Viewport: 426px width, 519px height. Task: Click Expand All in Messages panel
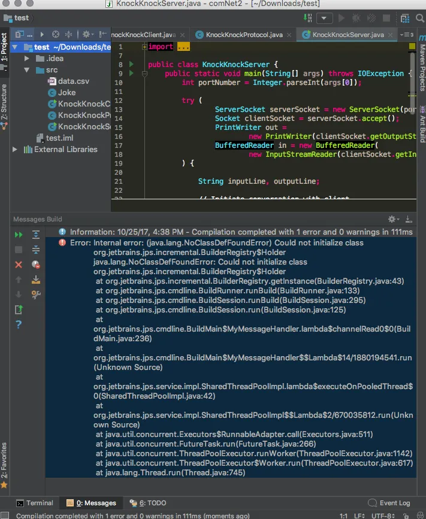click(36, 235)
